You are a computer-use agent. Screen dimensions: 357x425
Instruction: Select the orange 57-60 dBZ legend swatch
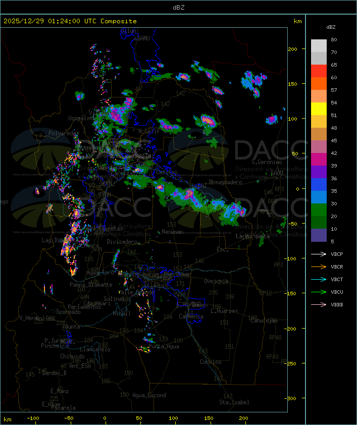[x=319, y=84]
